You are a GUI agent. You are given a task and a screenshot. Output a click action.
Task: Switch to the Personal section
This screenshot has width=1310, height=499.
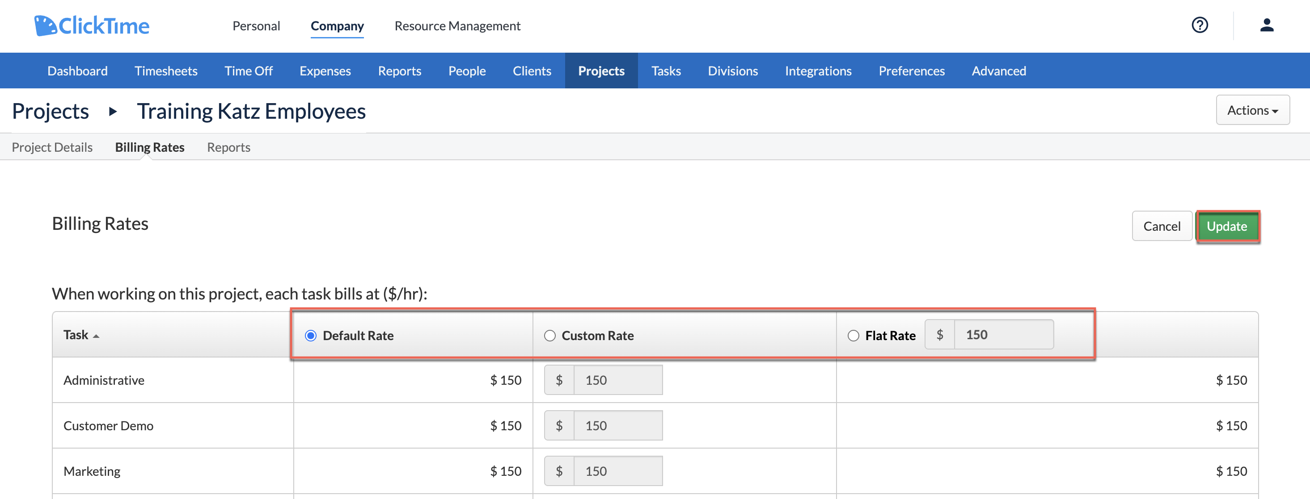256,26
